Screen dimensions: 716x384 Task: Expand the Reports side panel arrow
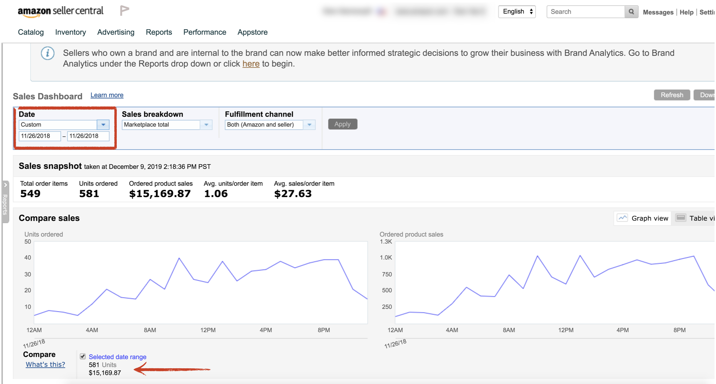click(x=5, y=185)
